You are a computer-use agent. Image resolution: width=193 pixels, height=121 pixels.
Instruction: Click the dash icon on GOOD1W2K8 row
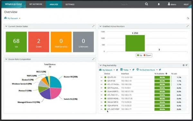101,98
